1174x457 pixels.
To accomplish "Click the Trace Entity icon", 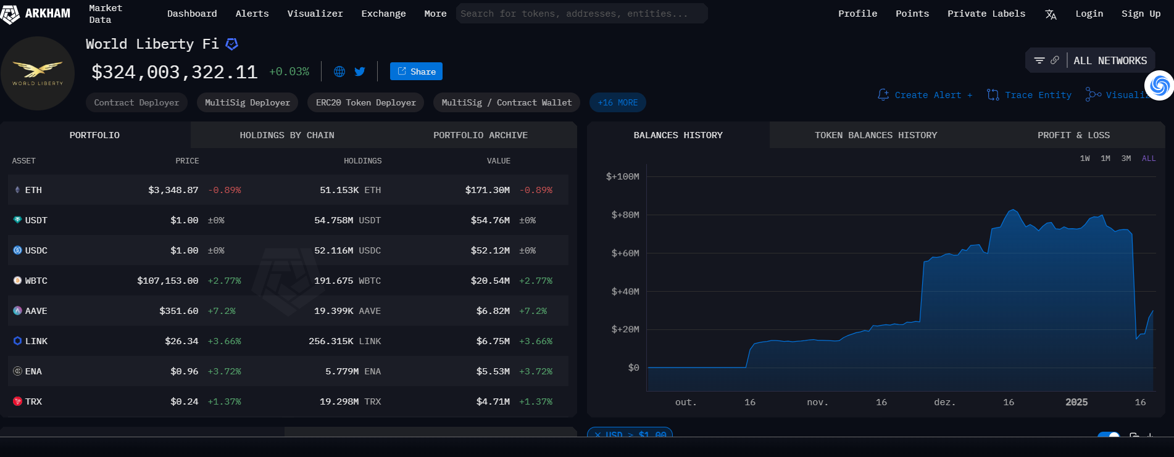I will coord(993,95).
